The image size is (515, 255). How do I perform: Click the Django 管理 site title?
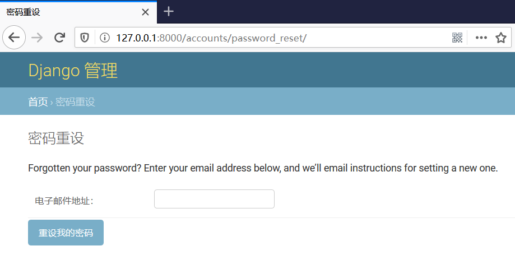click(x=73, y=71)
